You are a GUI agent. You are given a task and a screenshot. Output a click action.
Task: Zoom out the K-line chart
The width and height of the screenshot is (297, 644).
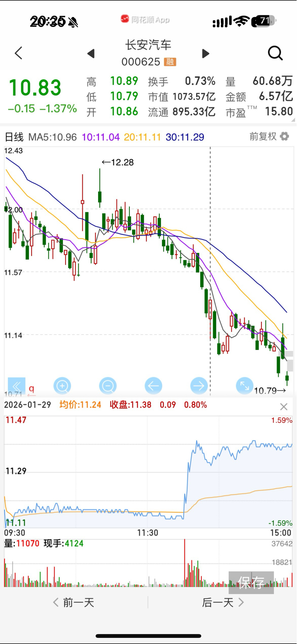[108, 386]
